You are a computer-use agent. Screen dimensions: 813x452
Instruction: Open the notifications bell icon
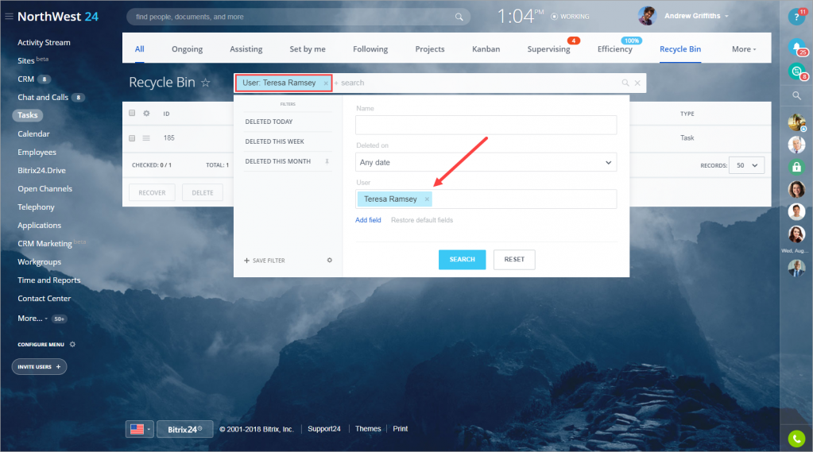[x=796, y=47]
